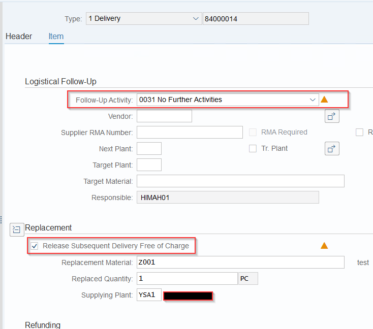373x329 pixels.
Task: Click the Vendor input field
Action: point(164,116)
